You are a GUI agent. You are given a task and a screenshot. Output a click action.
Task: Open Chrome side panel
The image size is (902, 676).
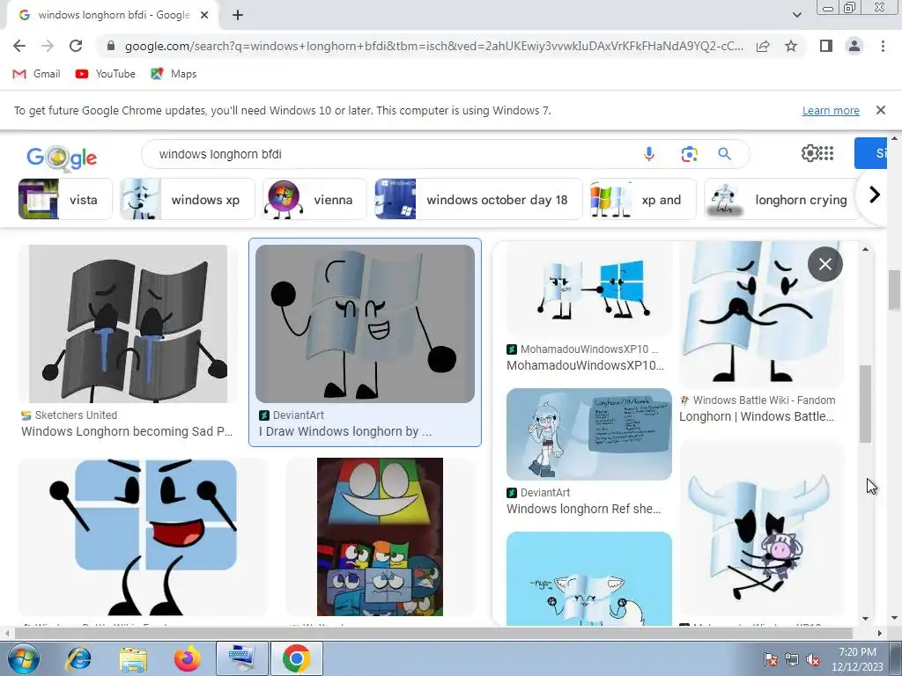click(x=826, y=46)
